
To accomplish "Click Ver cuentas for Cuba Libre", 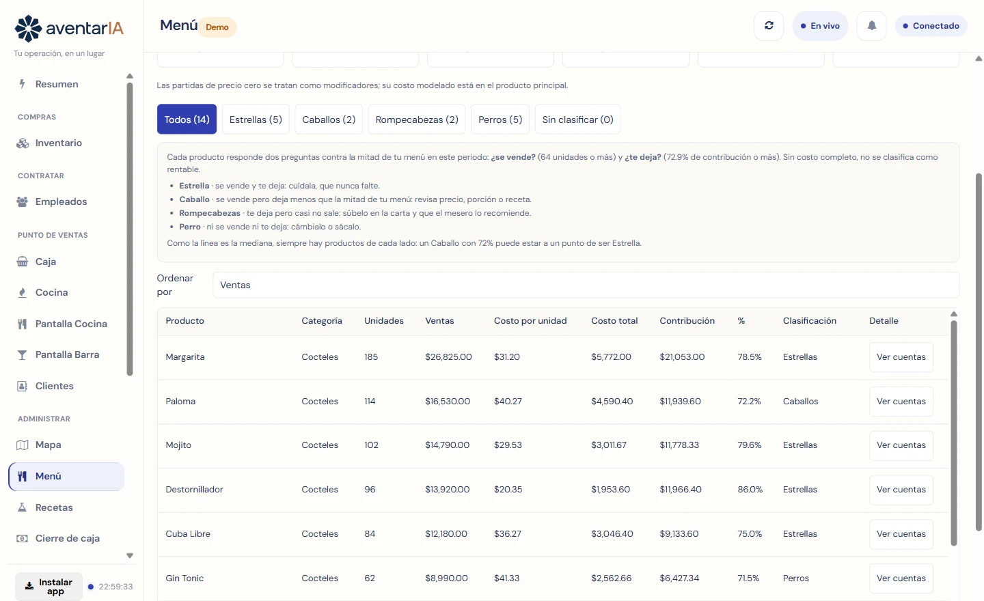I will tap(901, 534).
